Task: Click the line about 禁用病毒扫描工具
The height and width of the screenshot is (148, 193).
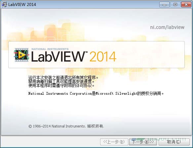Action: 61,81
